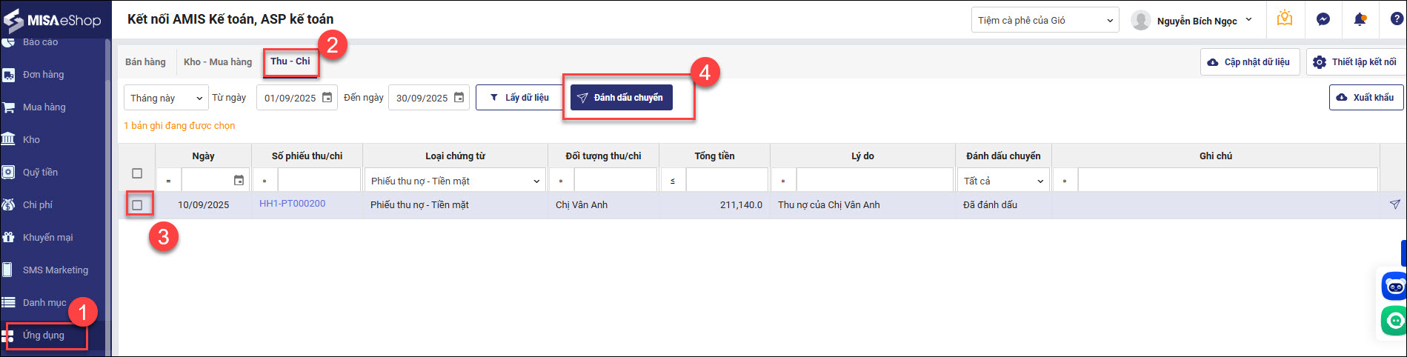
Task: Click the send icon in the row
Action: click(x=1394, y=204)
